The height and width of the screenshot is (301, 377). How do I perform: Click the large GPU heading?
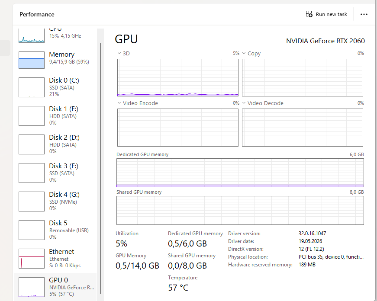126,39
